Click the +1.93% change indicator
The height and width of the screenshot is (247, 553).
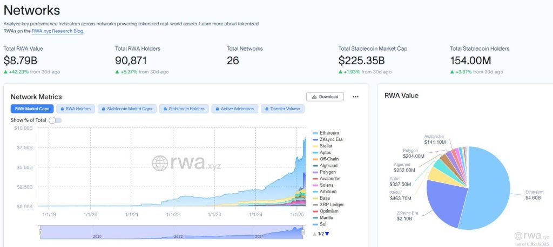[349, 72]
